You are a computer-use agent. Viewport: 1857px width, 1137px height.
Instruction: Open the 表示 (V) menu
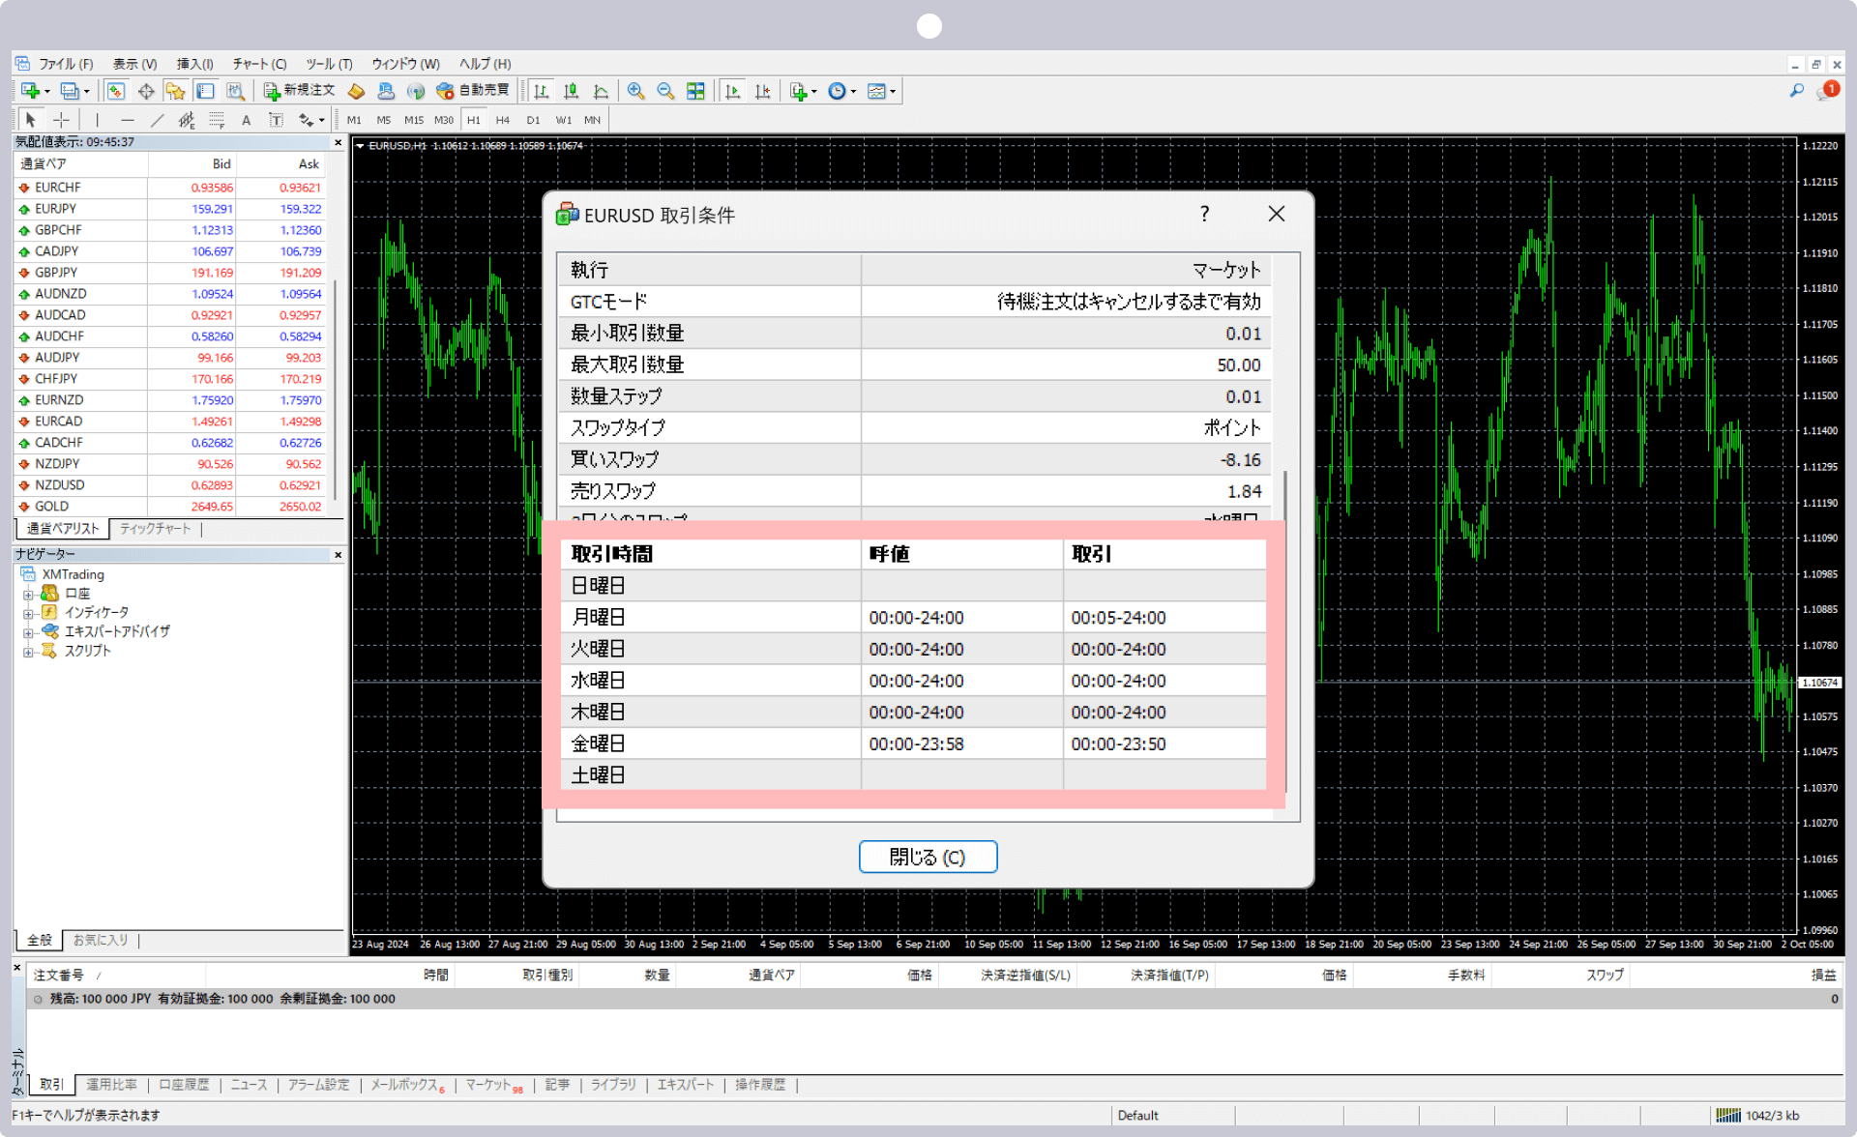point(134,64)
